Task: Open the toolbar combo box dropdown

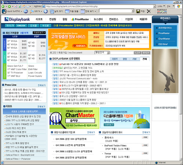Action: click(x=133, y=11)
